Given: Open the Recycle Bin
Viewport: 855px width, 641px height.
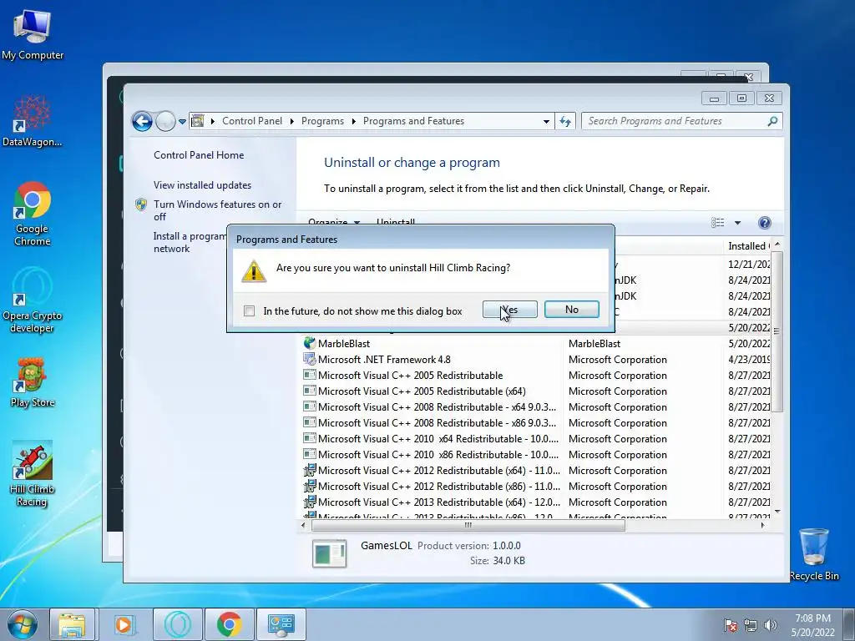Looking at the screenshot, I should tap(813, 554).
